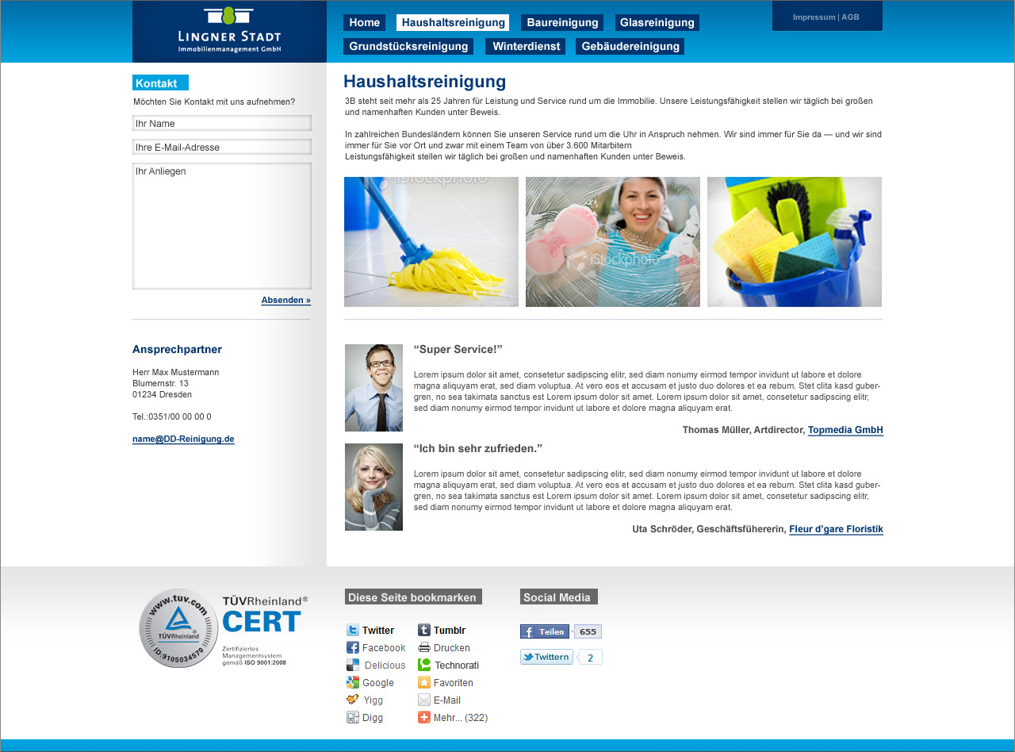Submit the form with Absenden link
The width and height of the screenshot is (1015, 752).
pyautogui.click(x=285, y=301)
